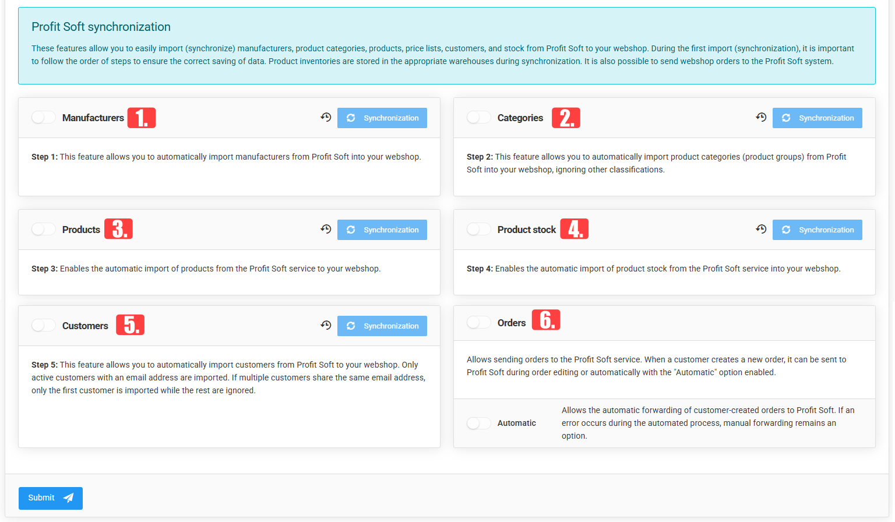Image resolution: width=895 pixels, height=522 pixels.
Task: Click the Step 5 description text
Action: 228,378
